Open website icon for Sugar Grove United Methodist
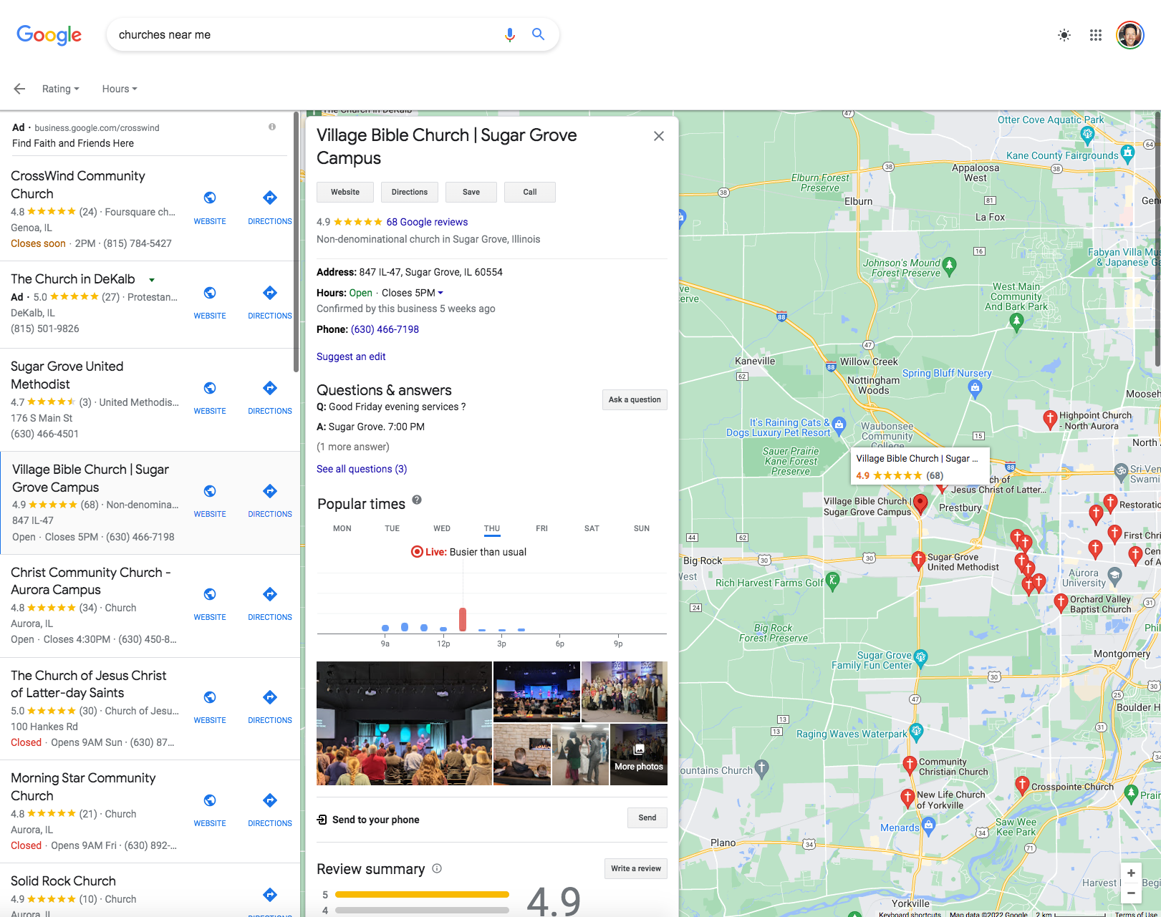This screenshot has height=917, width=1161. pos(210,388)
